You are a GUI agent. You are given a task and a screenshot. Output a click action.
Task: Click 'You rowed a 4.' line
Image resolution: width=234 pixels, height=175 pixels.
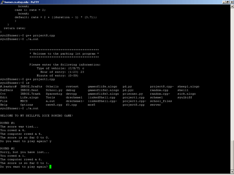(13, 130)
